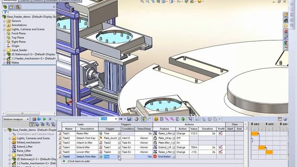Expand the Annotations tree node

(x=4, y=25)
